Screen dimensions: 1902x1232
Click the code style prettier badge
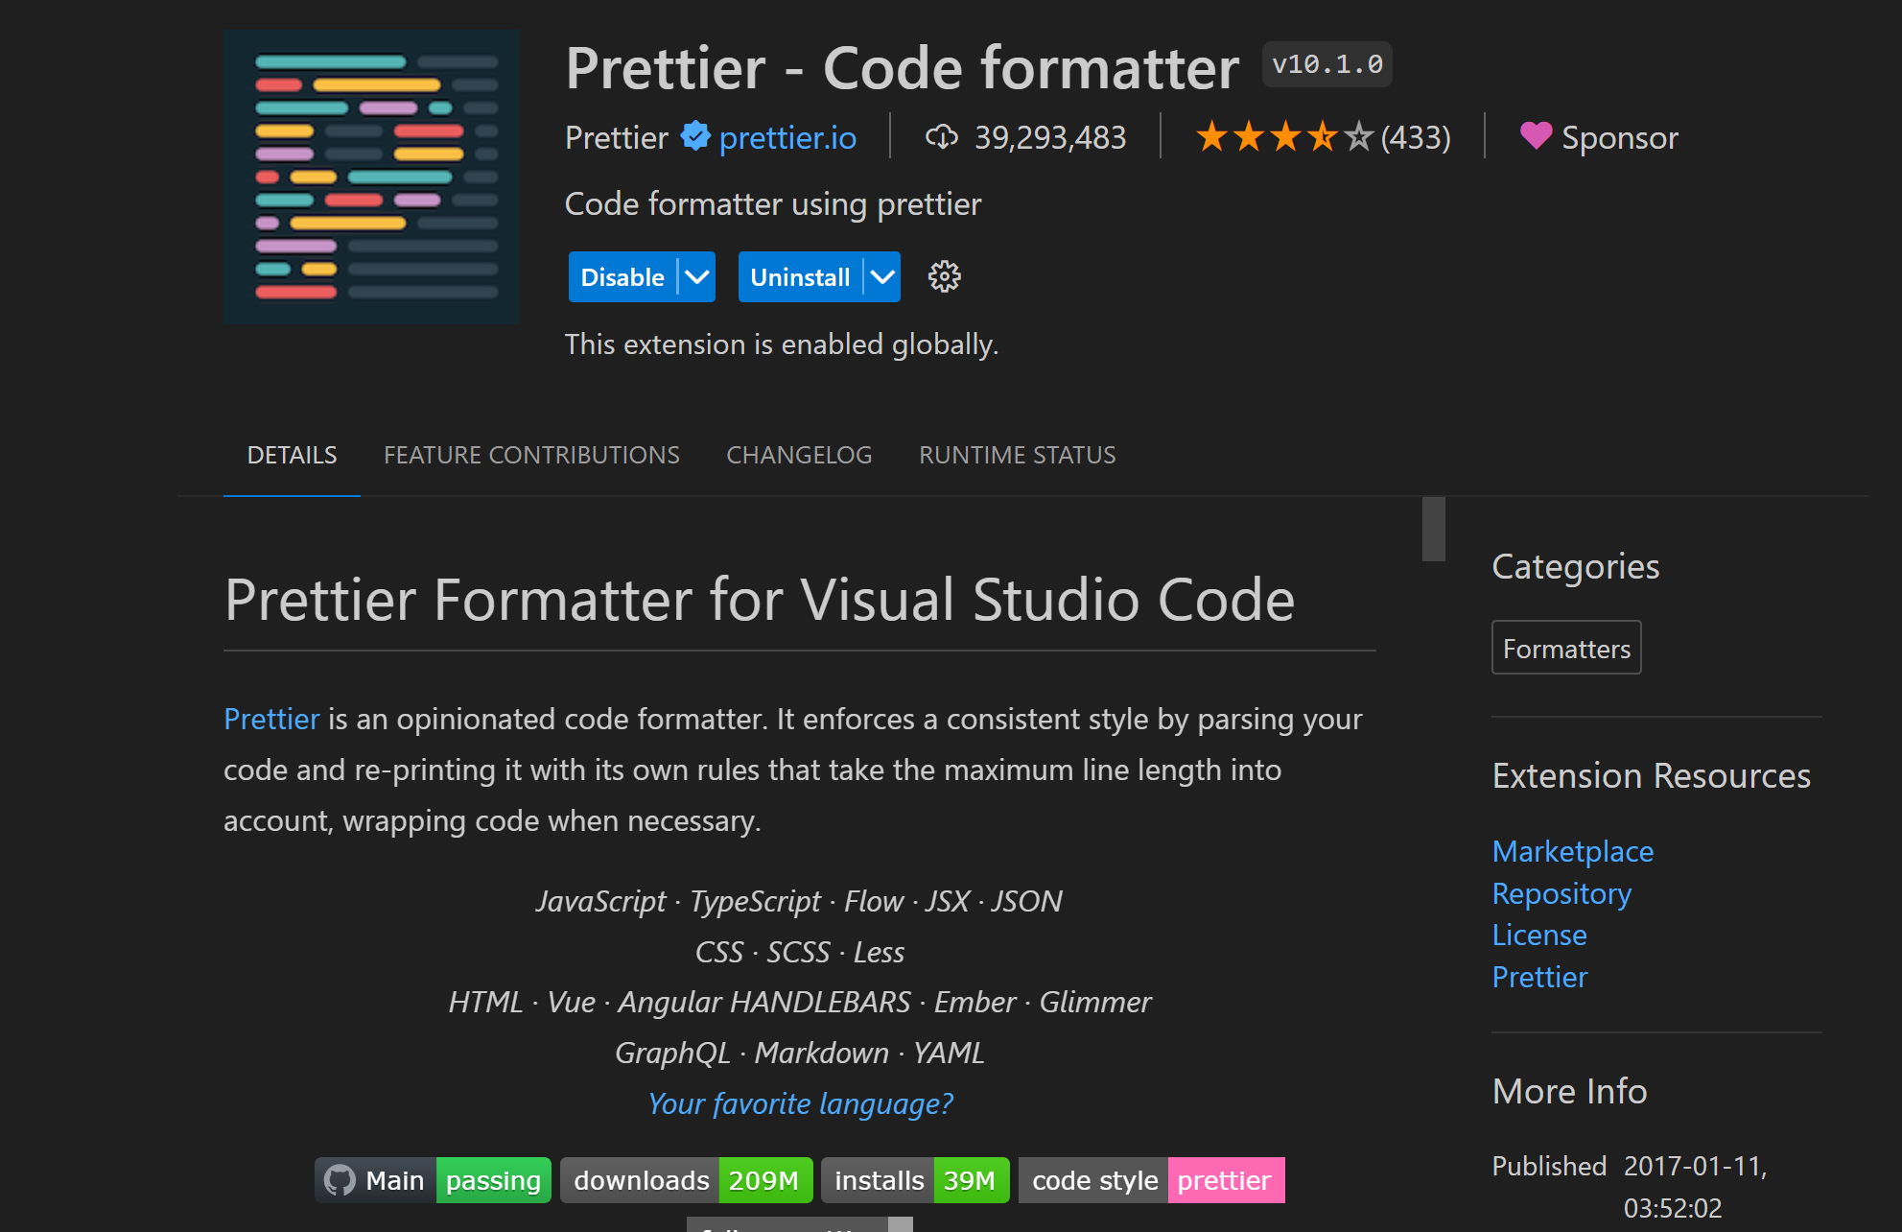(1150, 1179)
